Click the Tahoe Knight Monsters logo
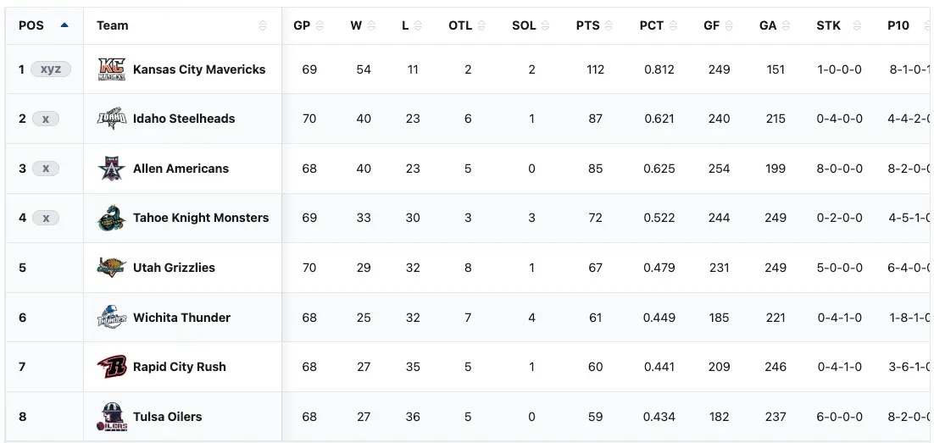Image resolution: width=934 pixels, height=443 pixels. [x=112, y=218]
